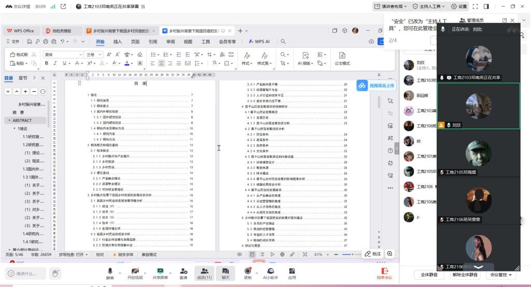Click the 静音 microphone icon
Viewport: 531px width, 287px height.
click(110, 271)
